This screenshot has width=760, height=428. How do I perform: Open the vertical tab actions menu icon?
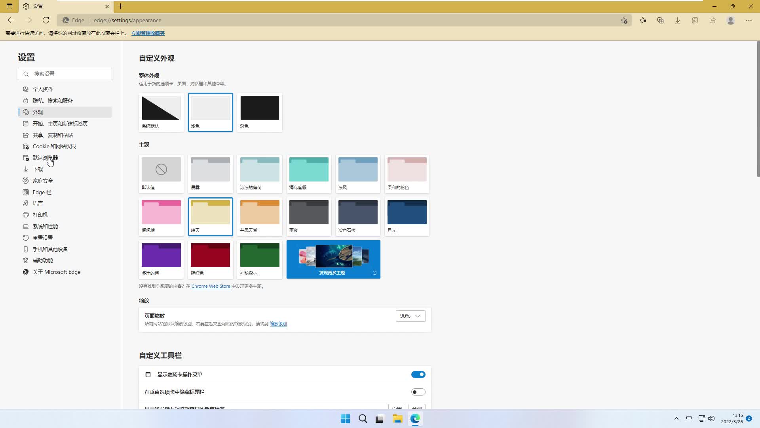9,6
